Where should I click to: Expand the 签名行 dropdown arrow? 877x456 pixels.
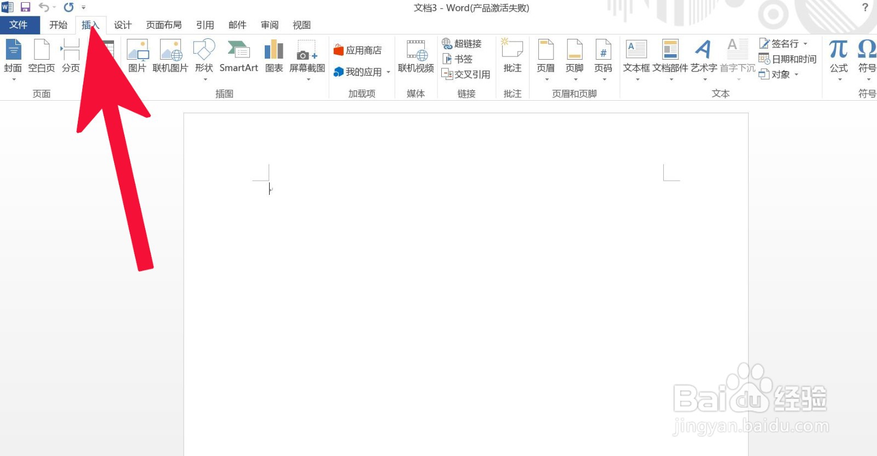[x=805, y=44]
